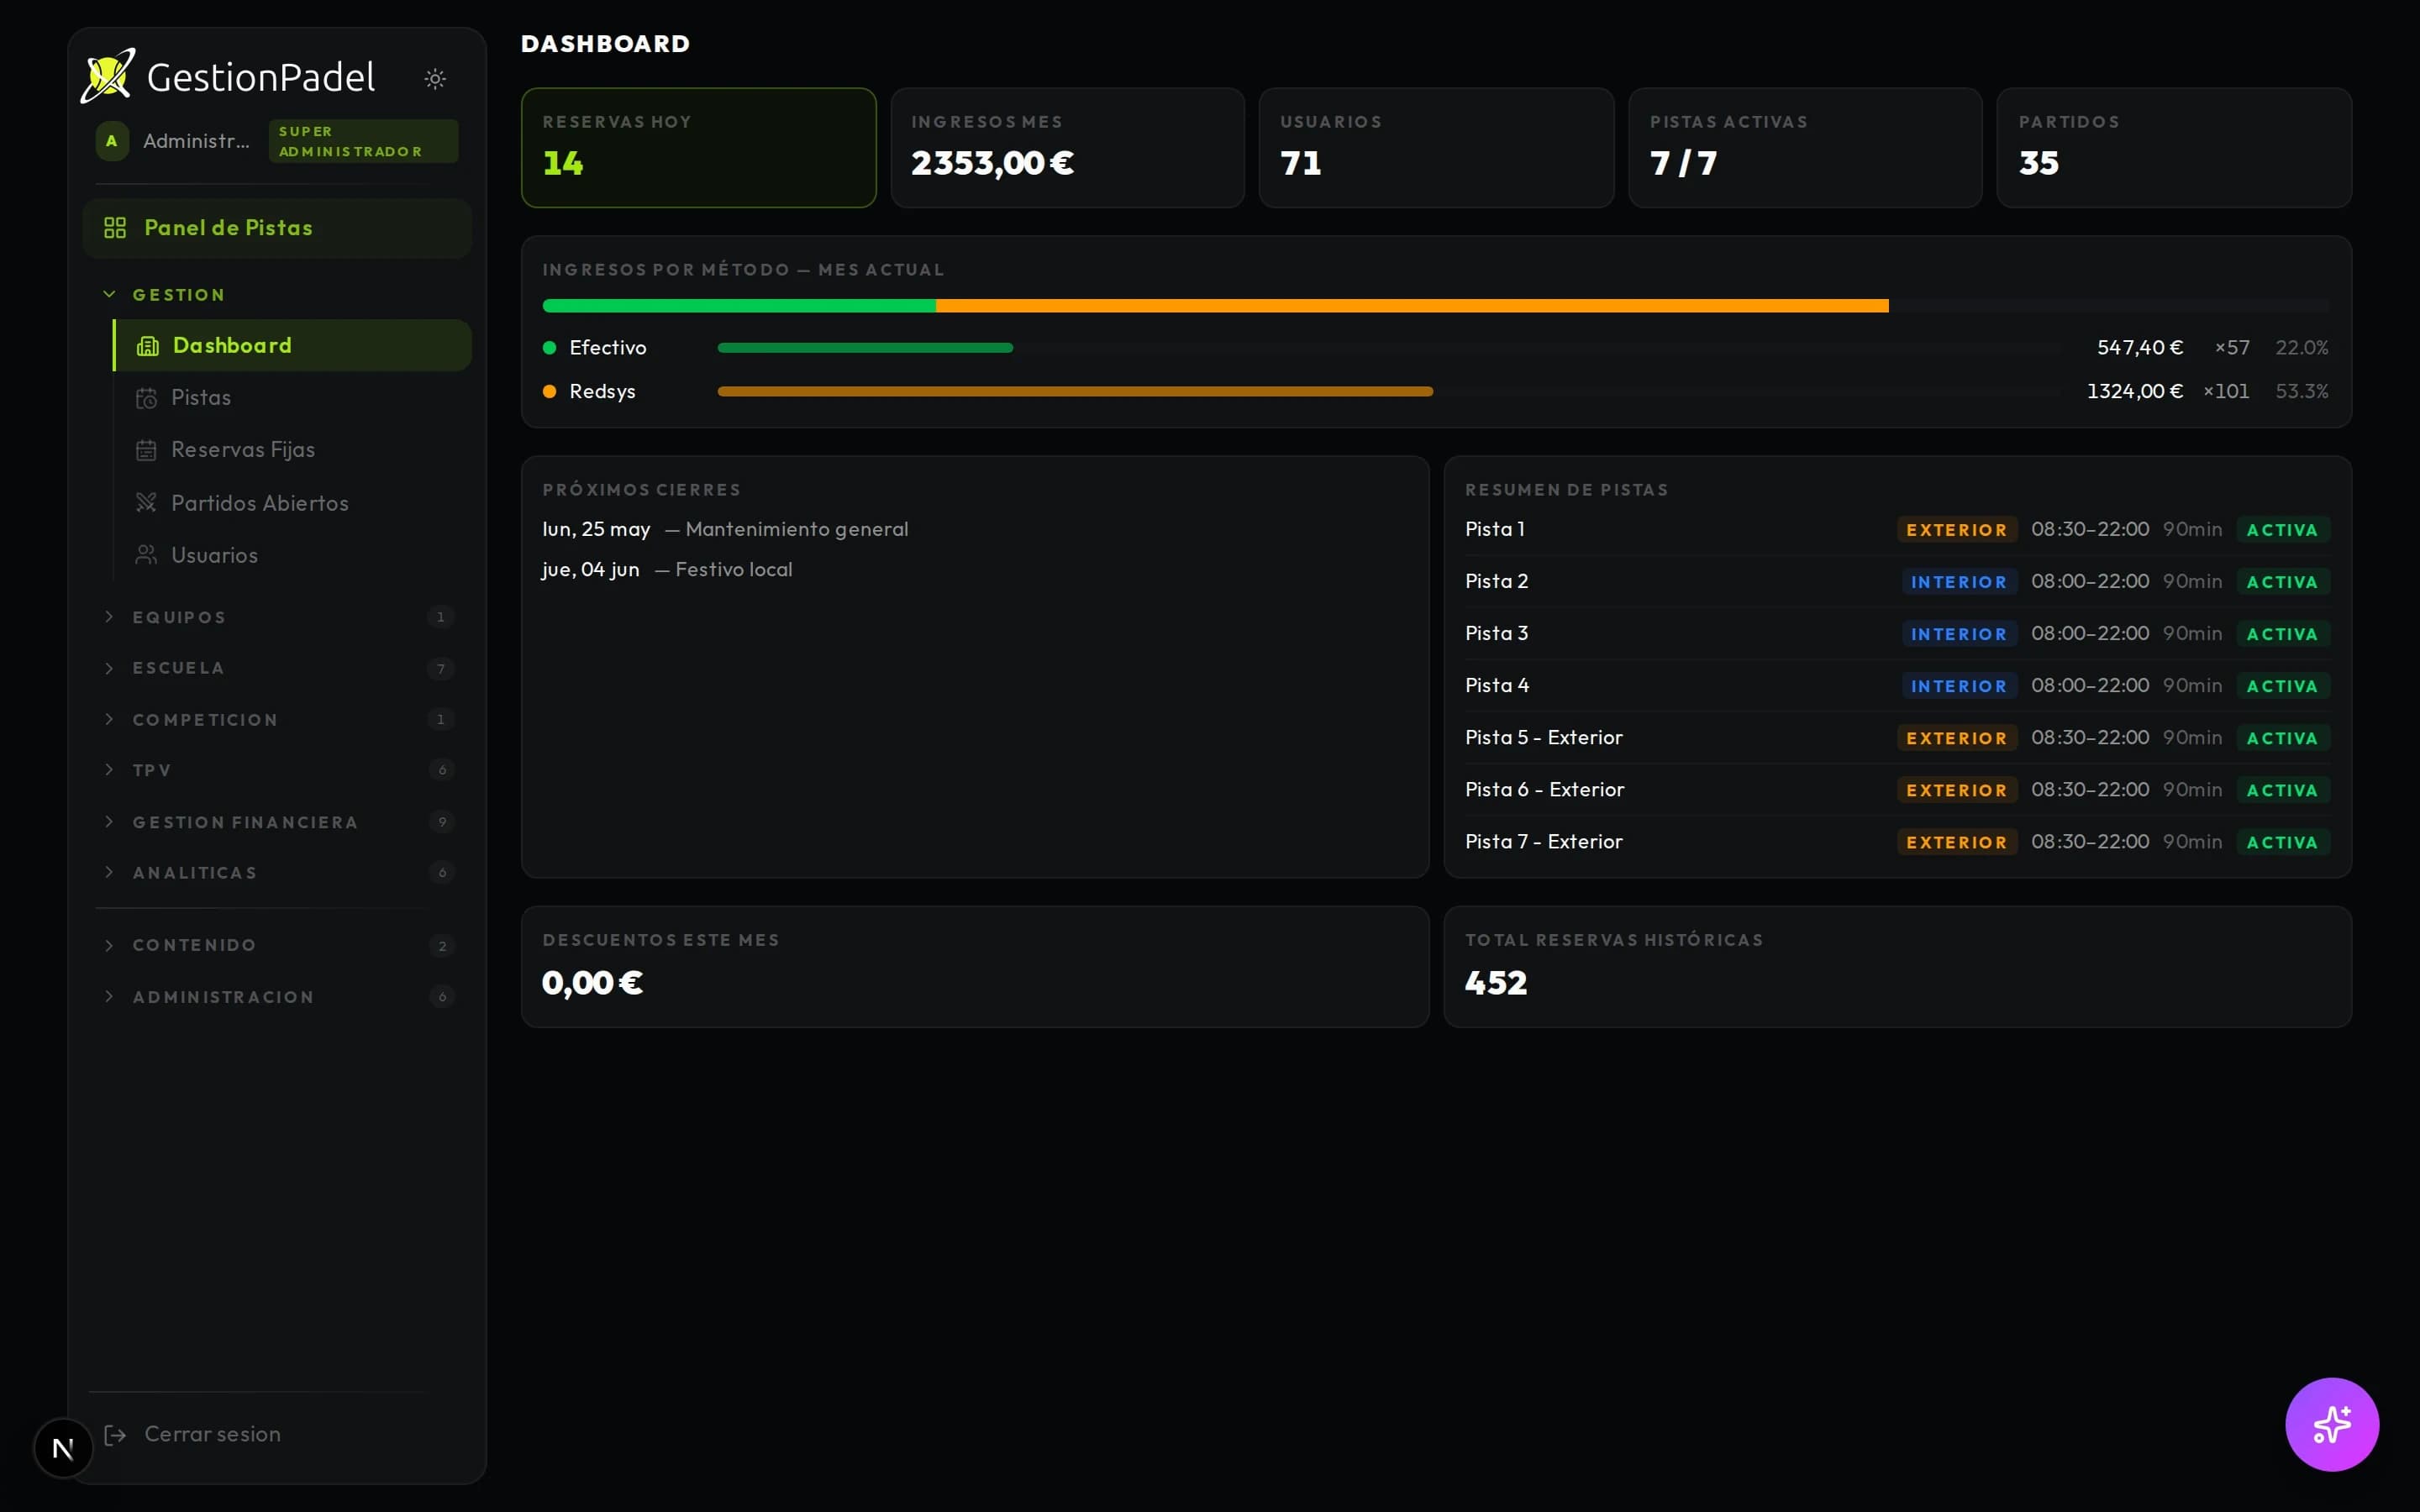Click the Pistas calendar-clock icon
The image size is (2420, 1512).
(x=146, y=398)
